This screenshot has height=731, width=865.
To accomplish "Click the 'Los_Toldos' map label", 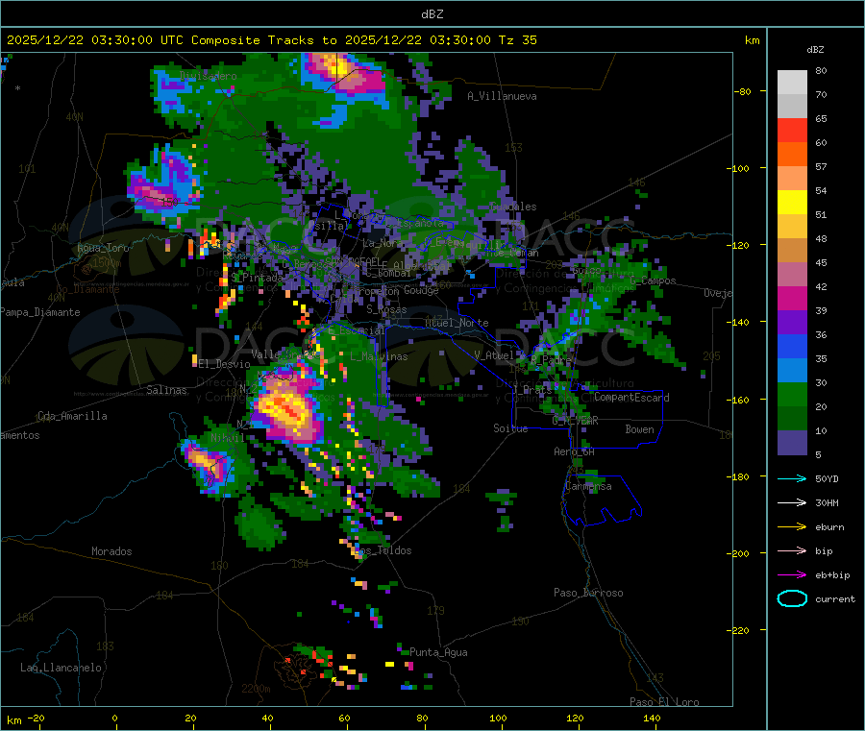I will pos(384,550).
